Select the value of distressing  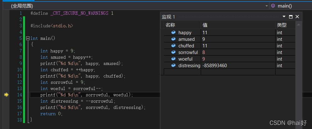coord(215,66)
